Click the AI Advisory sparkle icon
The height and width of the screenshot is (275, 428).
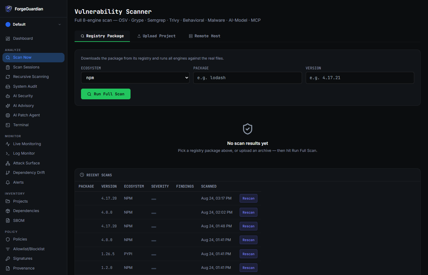(x=8, y=106)
